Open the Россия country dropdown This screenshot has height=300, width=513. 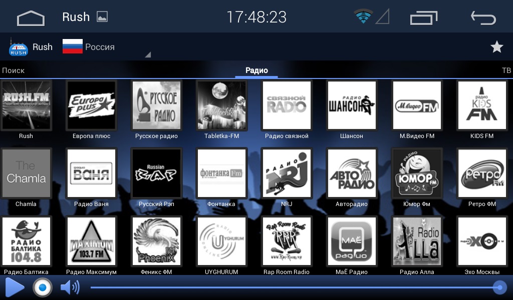[x=106, y=47]
